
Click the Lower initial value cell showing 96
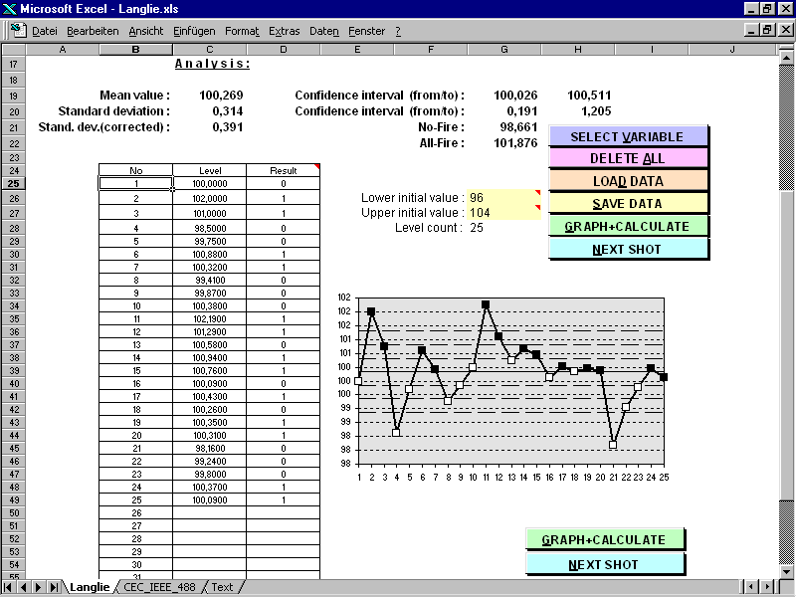coord(503,197)
